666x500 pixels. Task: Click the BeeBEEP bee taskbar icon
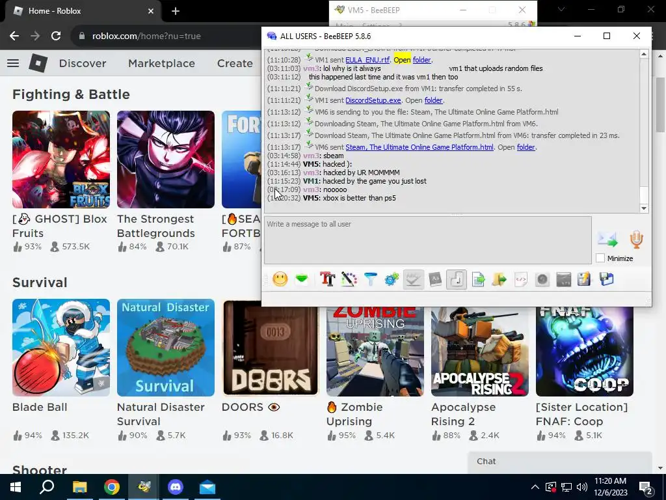pyautogui.click(x=144, y=487)
